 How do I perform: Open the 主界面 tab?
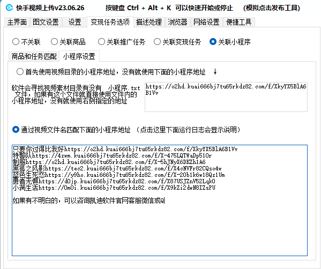click(x=17, y=22)
